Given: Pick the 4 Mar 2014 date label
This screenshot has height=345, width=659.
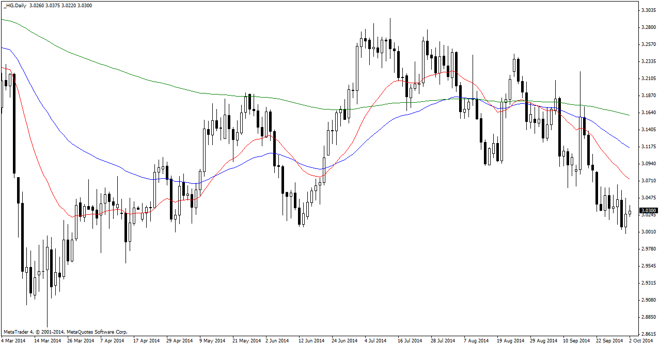Looking at the screenshot, I should (x=14, y=341).
